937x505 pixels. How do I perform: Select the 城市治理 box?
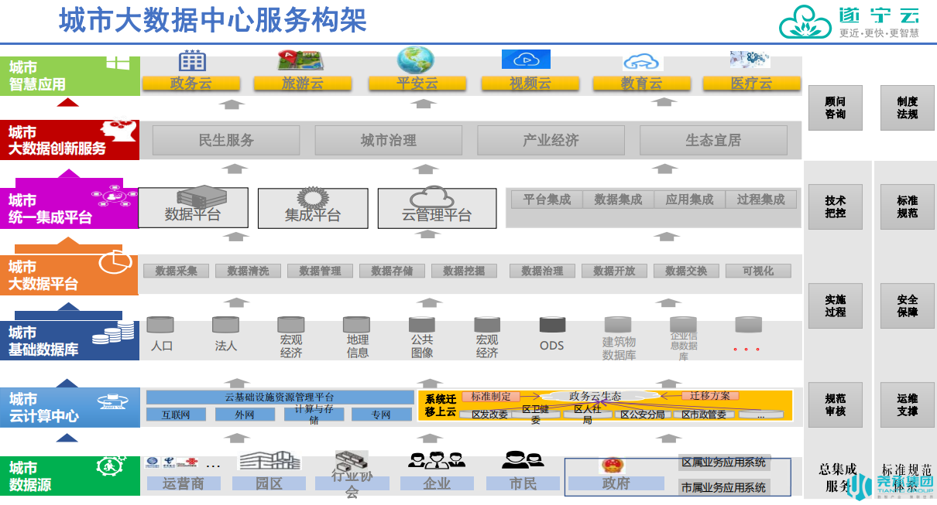[389, 141]
